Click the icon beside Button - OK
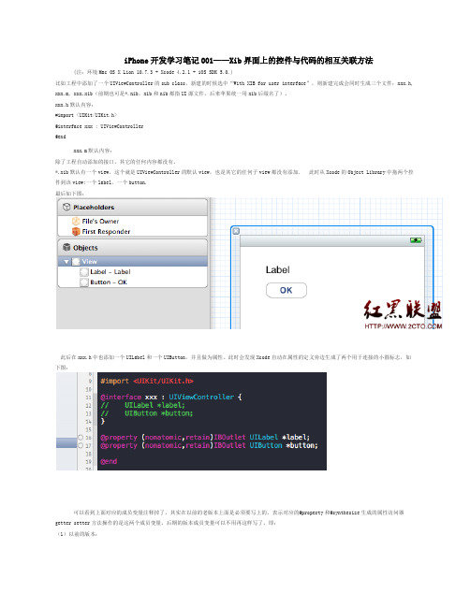This screenshot has width=470, height=607. (84, 282)
